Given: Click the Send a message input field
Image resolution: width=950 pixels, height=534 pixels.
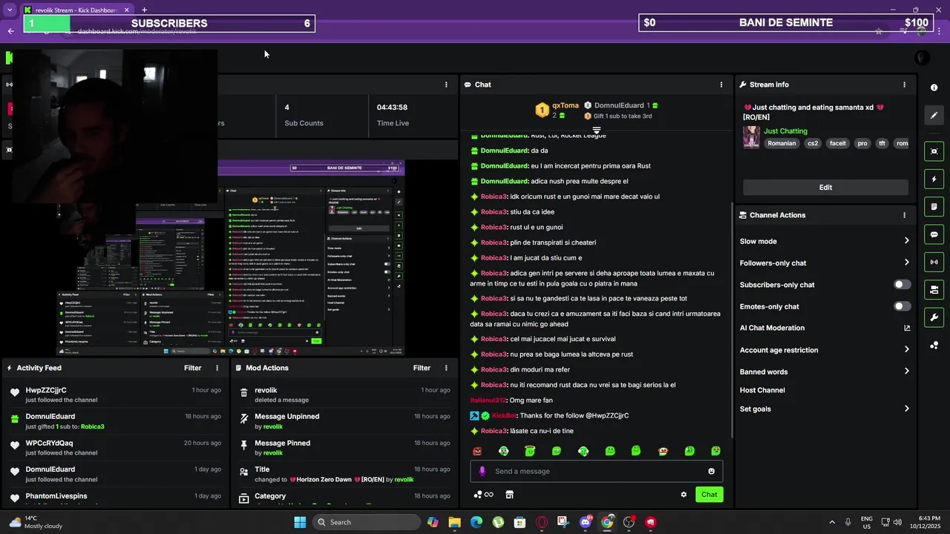Looking at the screenshot, I should click(x=596, y=471).
